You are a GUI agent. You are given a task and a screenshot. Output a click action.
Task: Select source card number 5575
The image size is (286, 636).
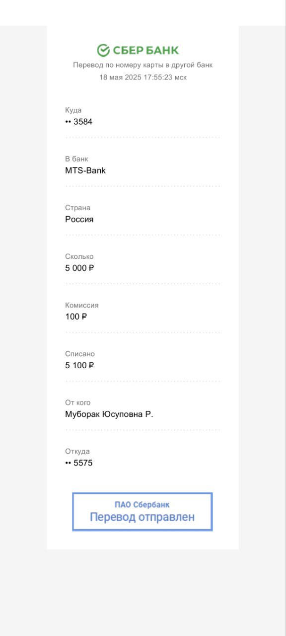click(79, 463)
